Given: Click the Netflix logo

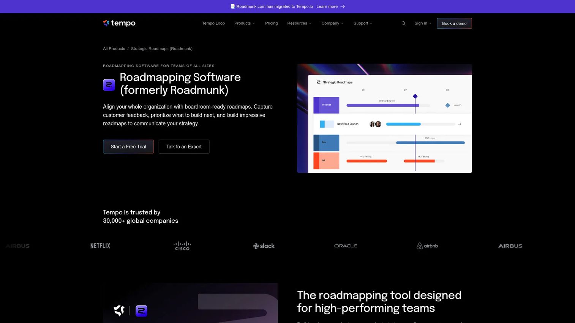Looking at the screenshot, I should 100,246.
